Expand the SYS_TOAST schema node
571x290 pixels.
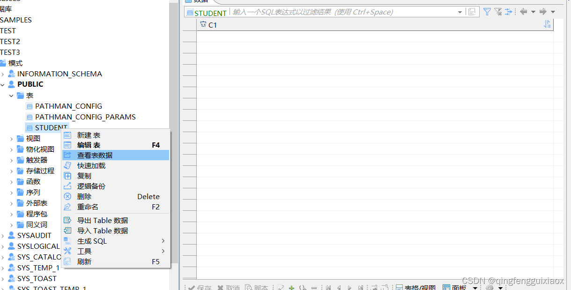click(x=3, y=279)
